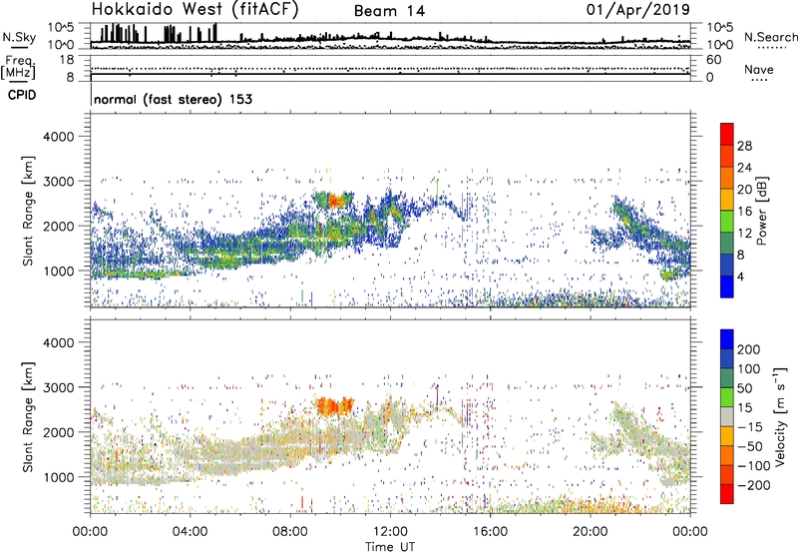
Task: Click the '08:00' time axis tick label
Action: (x=290, y=532)
